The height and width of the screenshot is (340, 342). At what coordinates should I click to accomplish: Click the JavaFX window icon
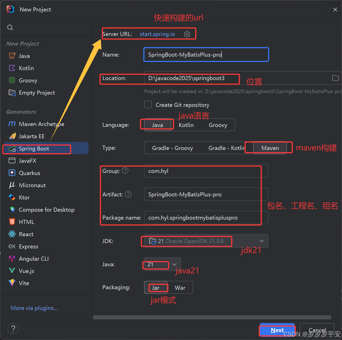12,160
